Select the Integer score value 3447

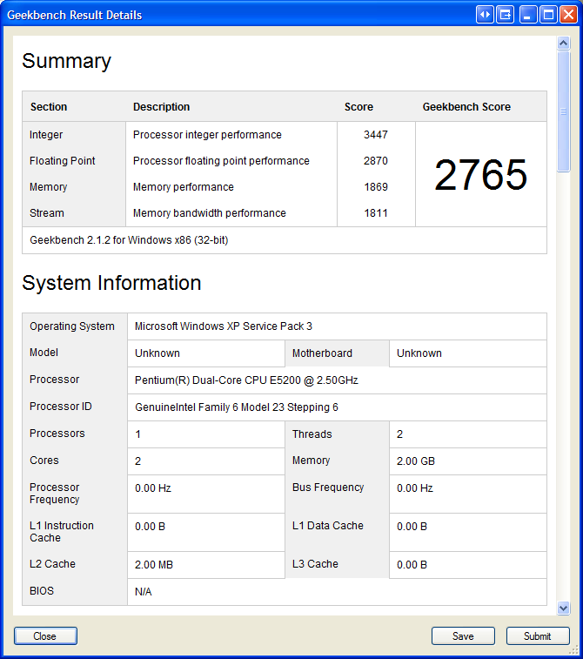(376, 135)
